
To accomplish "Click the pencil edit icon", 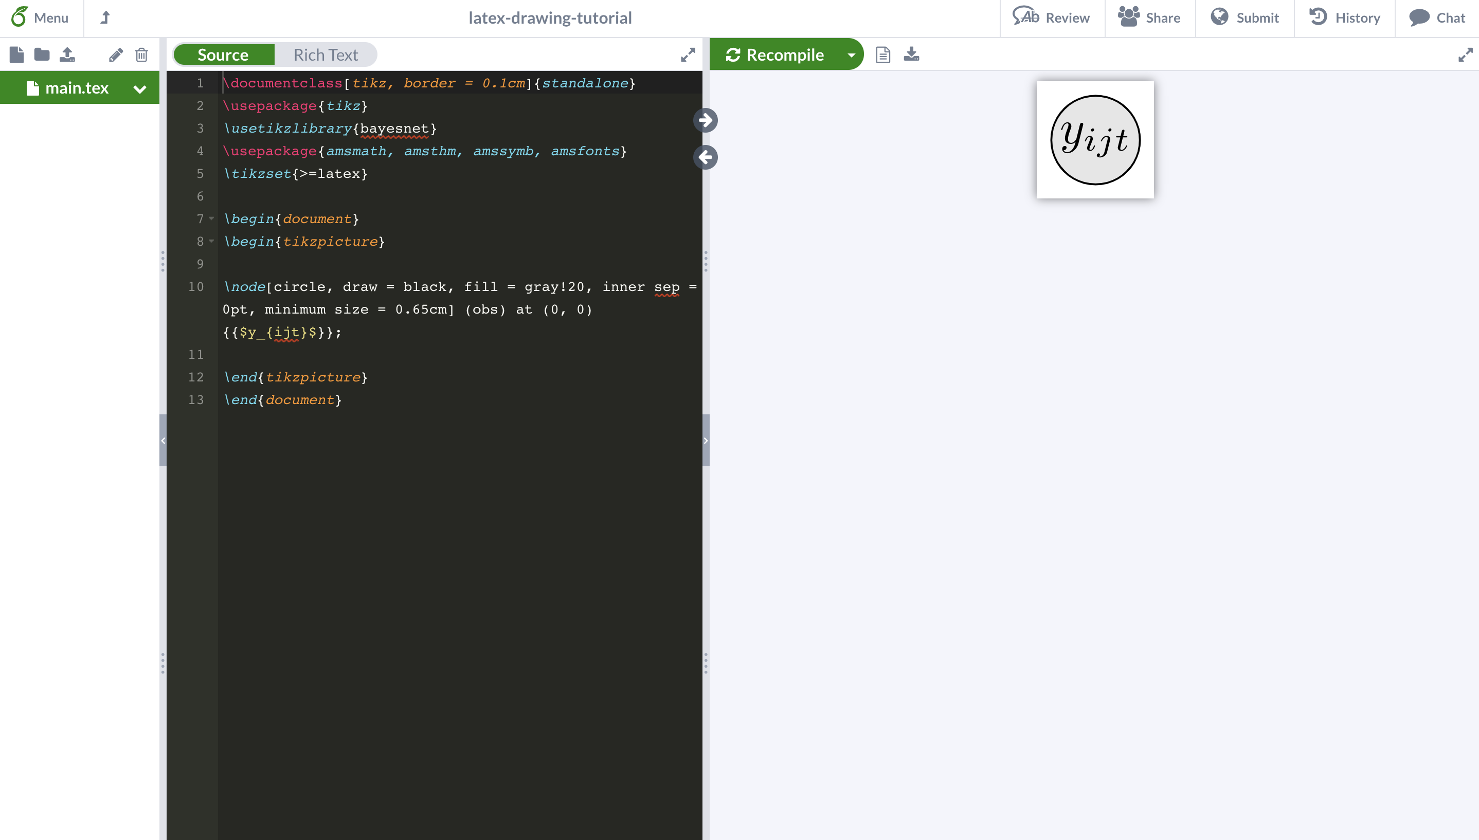I will coord(116,55).
